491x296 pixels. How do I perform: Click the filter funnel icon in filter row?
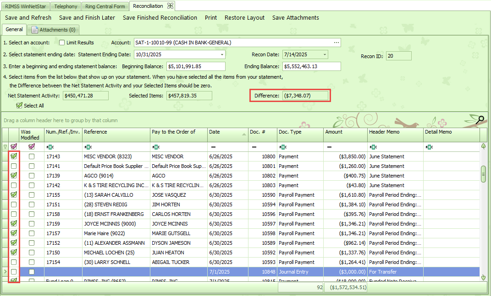click(x=5, y=147)
